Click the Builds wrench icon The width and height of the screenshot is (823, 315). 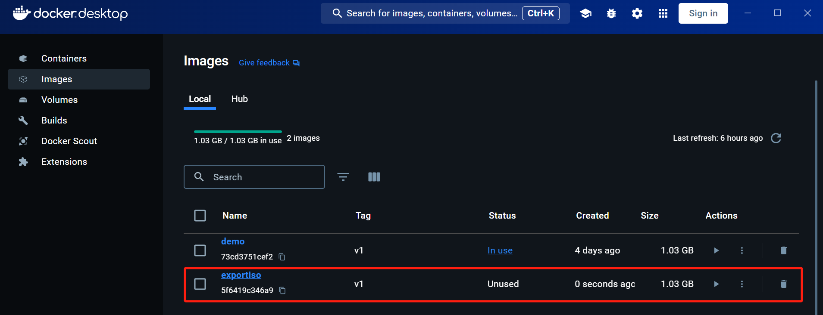click(x=23, y=120)
